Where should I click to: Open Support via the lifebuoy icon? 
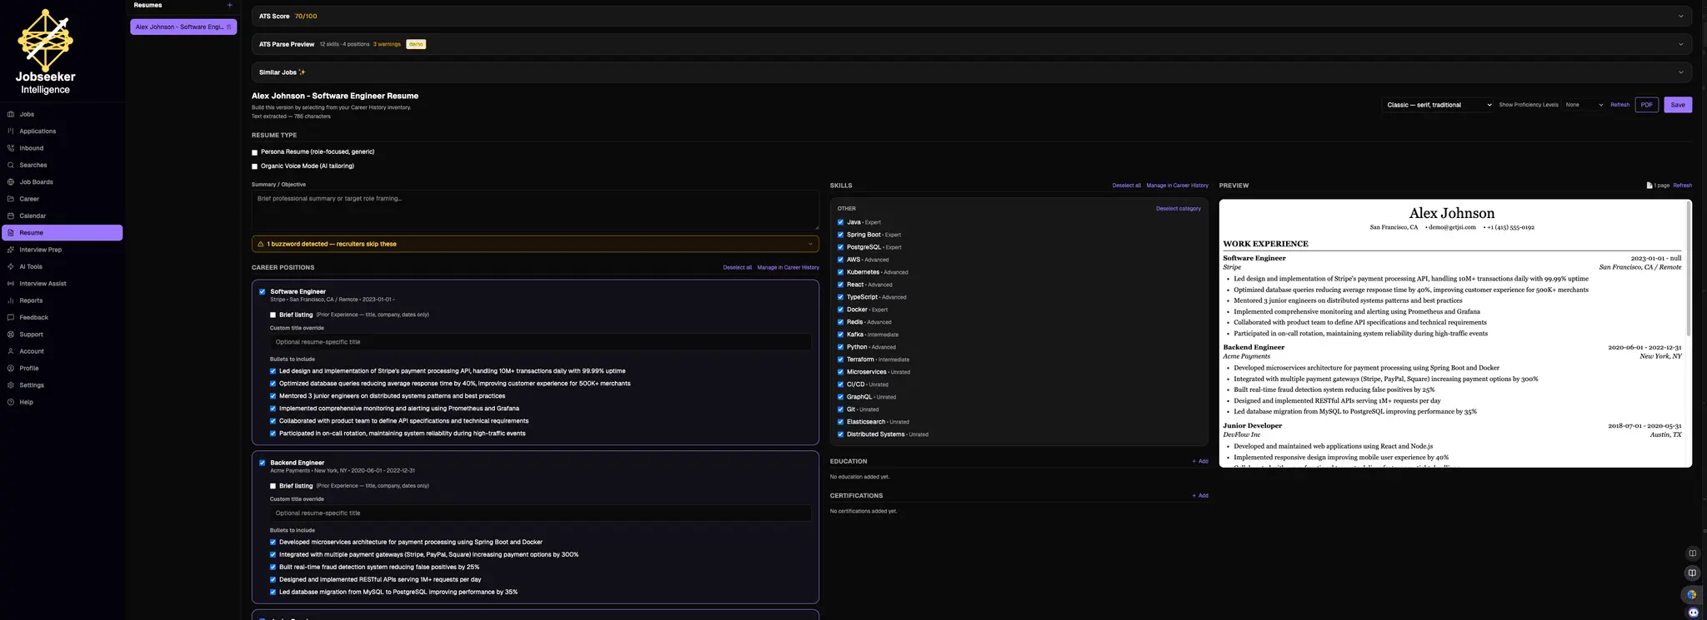[11, 335]
